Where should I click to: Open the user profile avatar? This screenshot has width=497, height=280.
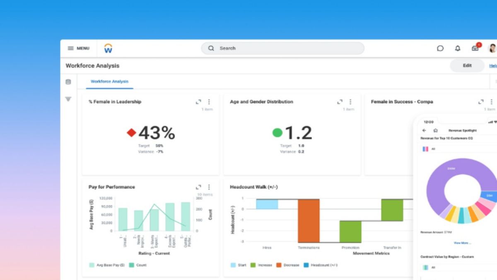(x=493, y=48)
